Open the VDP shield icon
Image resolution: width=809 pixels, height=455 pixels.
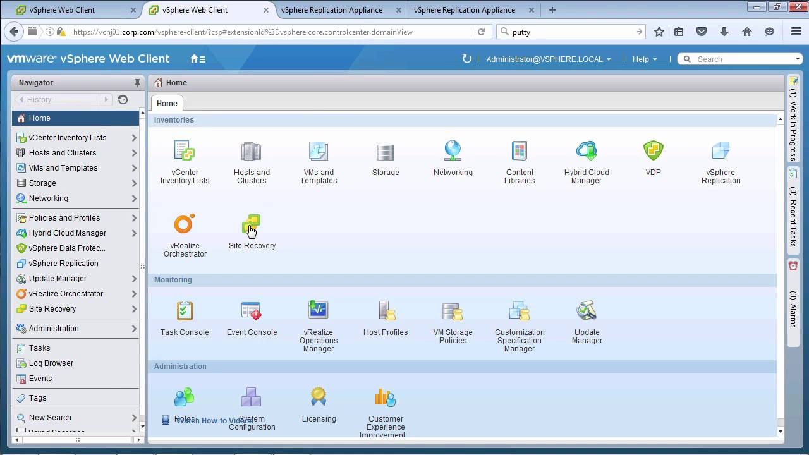[653, 151]
